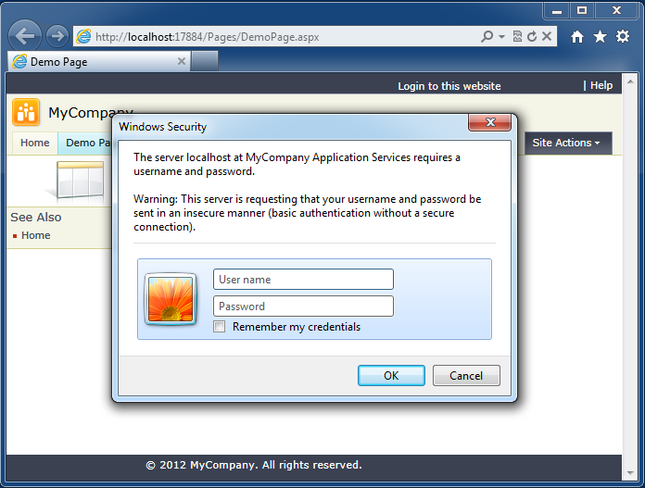Click Cancel in Windows Security dialog
This screenshot has width=645, height=488.
(x=465, y=375)
